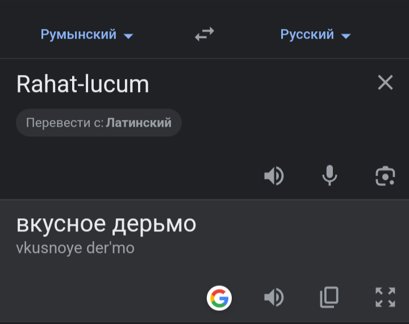Open camera translation
Screen dimensions: 409x324
tap(385, 176)
